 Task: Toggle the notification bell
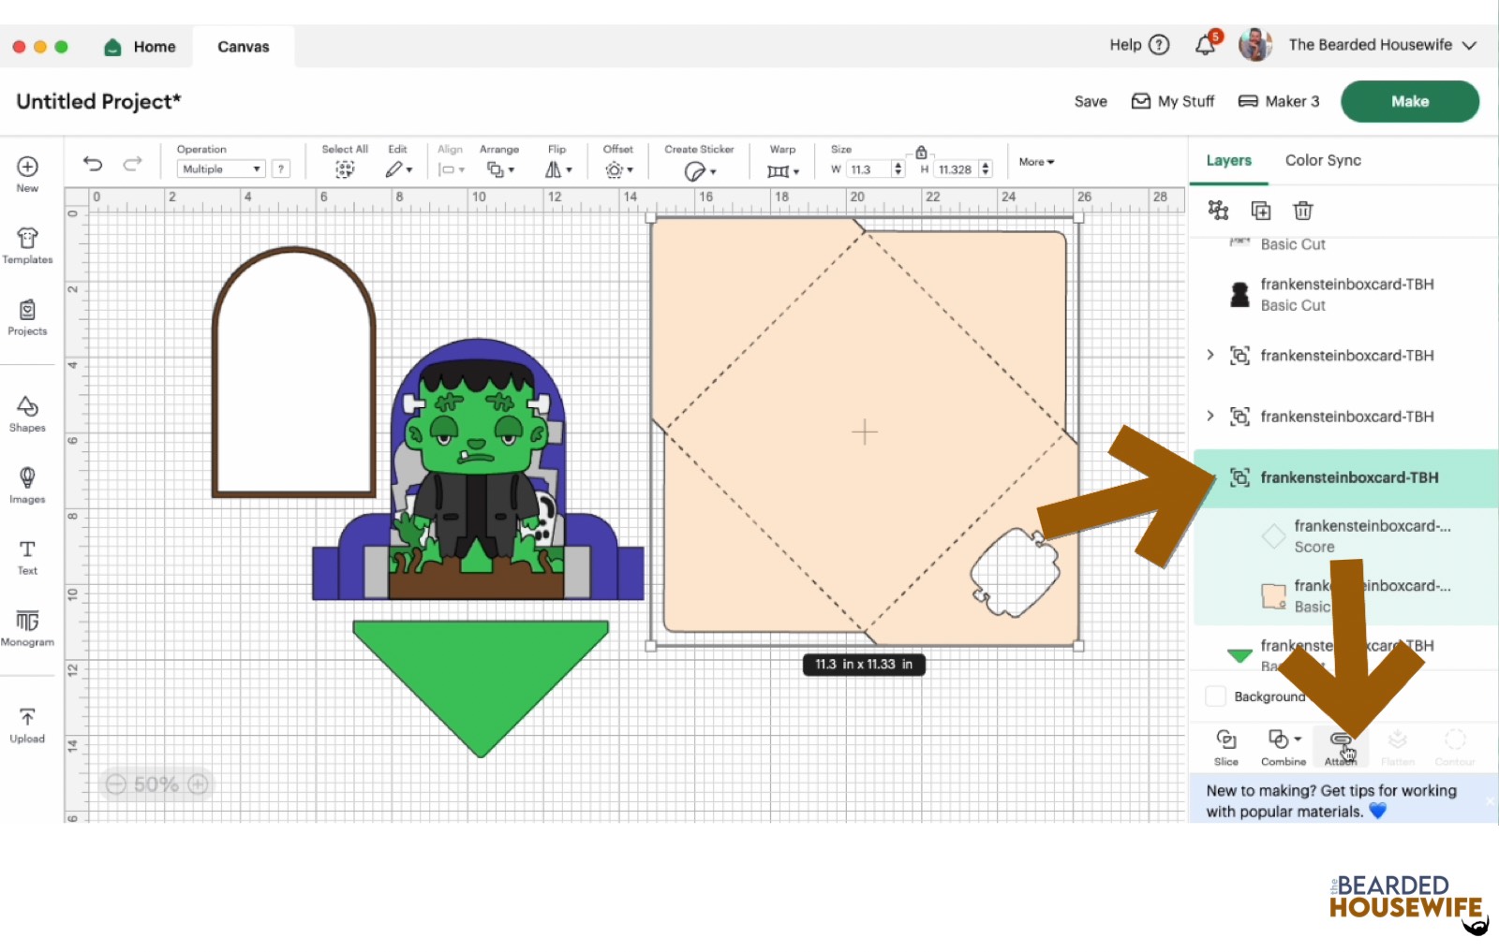tap(1205, 42)
